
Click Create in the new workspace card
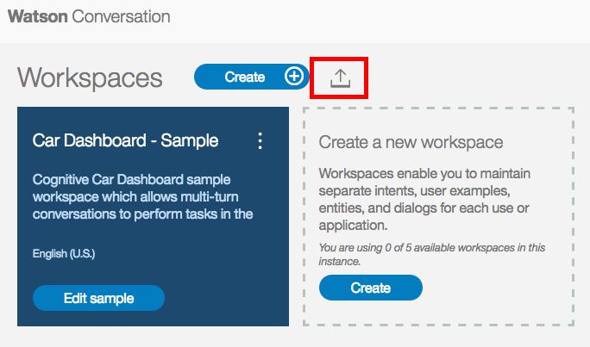(371, 288)
